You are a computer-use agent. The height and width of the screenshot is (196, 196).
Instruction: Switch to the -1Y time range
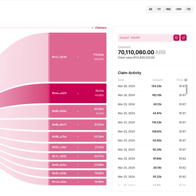(x=159, y=9)
